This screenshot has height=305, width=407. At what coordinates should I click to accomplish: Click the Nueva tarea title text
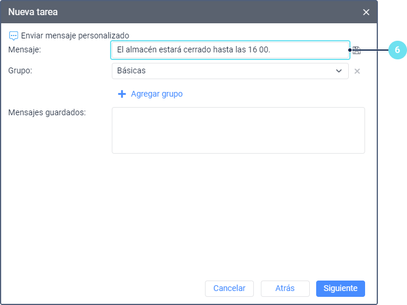33,12
